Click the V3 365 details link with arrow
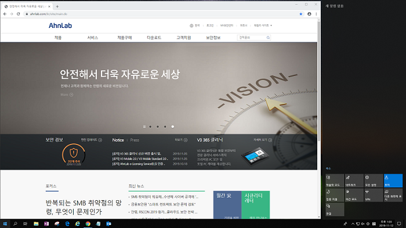 tap(263, 140)
